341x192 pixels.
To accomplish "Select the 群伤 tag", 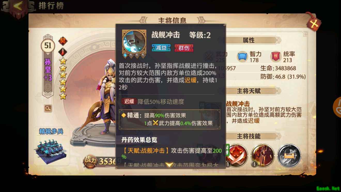I will [x=184, y=48].
